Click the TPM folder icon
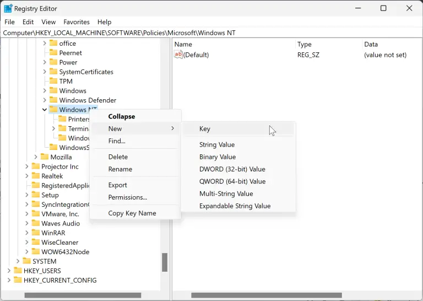Viewport: 423px width, 301px height. coord(53,81)
